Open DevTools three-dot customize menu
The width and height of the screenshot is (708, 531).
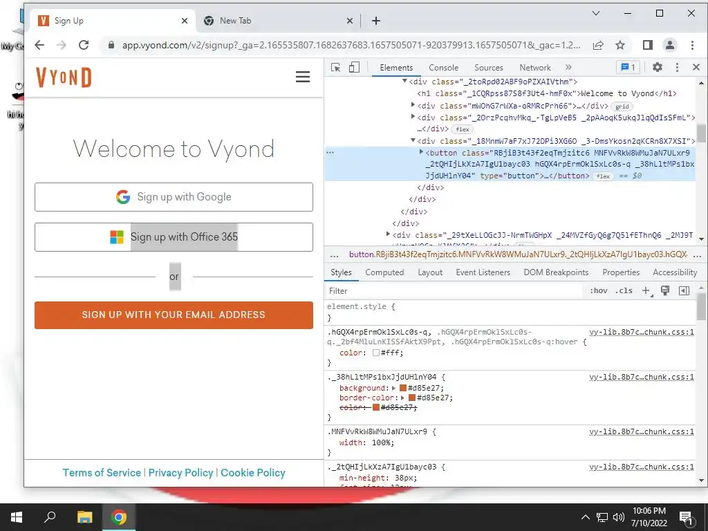(677, 67)
